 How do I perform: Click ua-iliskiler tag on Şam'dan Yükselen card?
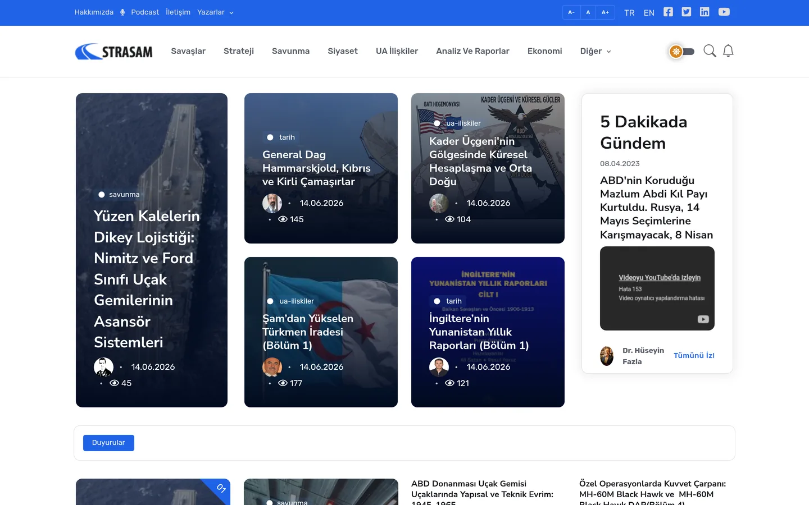pyautogui.click(x=290, y=301)
